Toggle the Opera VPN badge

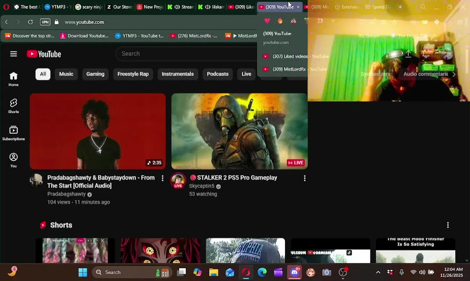45,22
